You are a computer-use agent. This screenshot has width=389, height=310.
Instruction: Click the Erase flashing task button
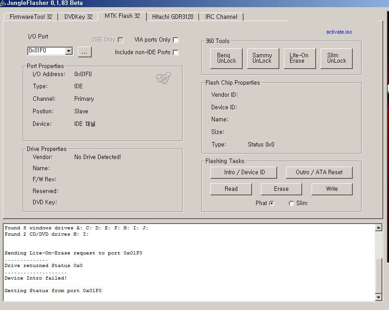pos(281,189)
